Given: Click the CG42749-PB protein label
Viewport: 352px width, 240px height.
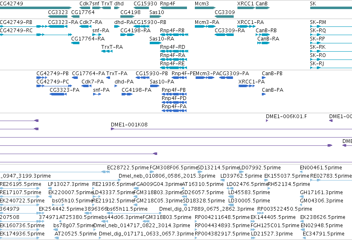Looking at the screenshot, I should pyautogui.click(x=52, y=74).
